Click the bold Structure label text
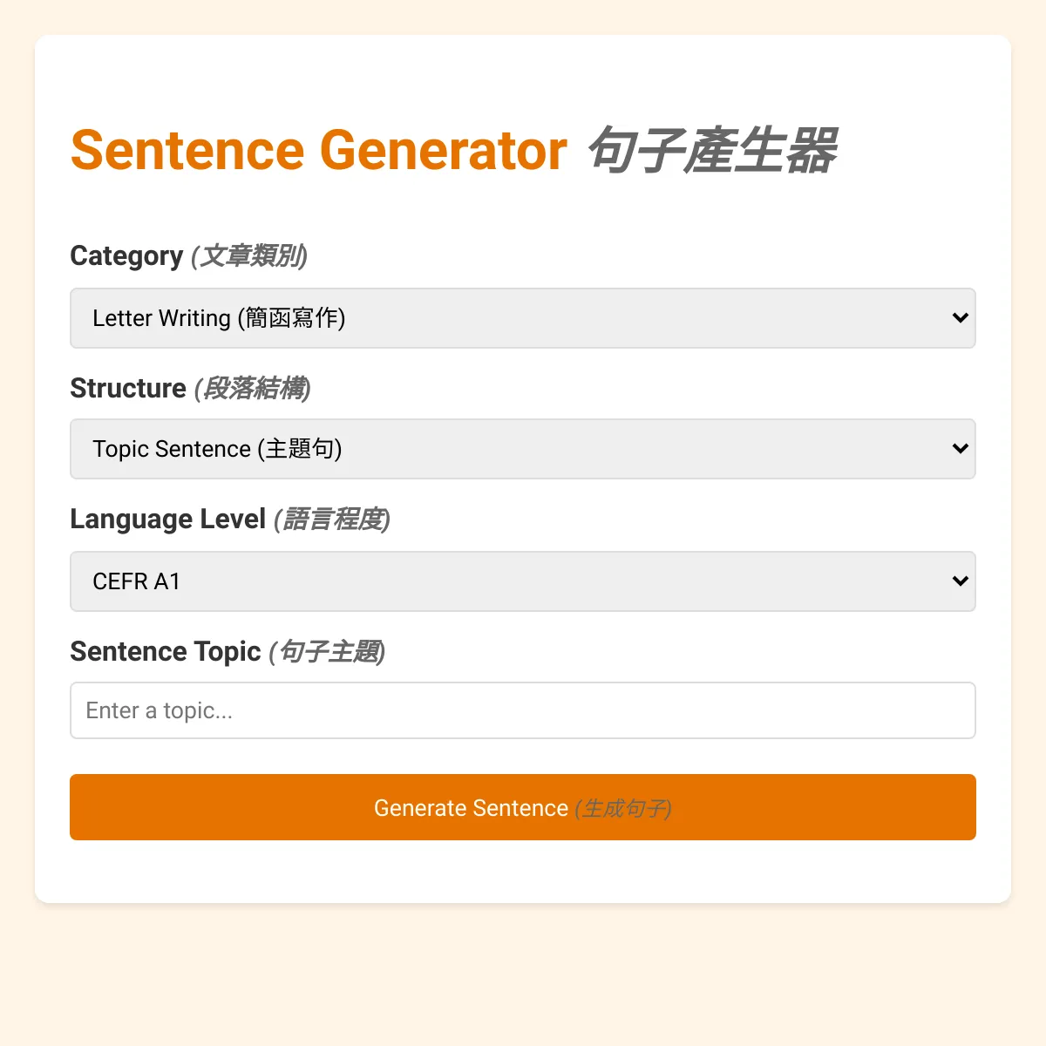Image resolution: width=1046 pixels, height=1046 pixels. coord(128,388)
